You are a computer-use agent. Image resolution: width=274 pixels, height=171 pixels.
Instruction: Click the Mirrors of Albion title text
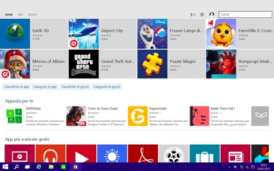[48, 62]
